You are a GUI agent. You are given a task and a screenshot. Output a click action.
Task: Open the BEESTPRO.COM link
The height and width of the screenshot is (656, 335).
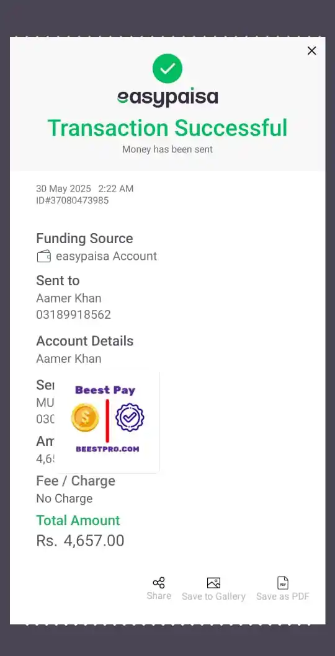pos(107,449)
